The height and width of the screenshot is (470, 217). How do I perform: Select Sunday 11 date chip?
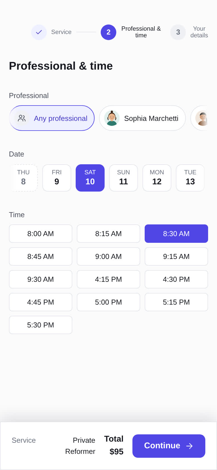click(124, 178)
